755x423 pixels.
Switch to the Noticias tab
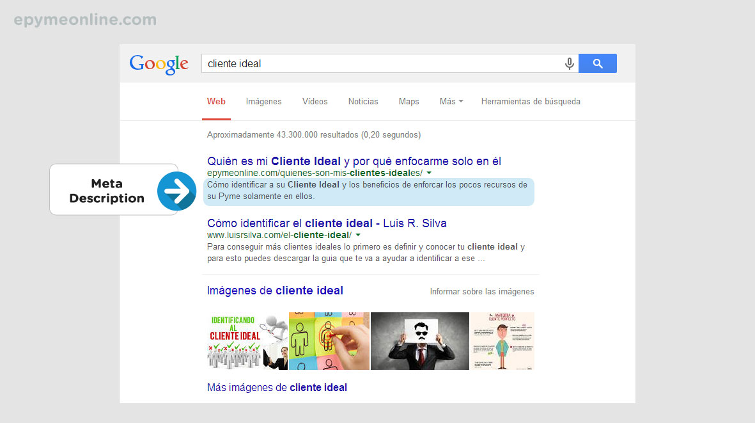(x=362, y=101)
